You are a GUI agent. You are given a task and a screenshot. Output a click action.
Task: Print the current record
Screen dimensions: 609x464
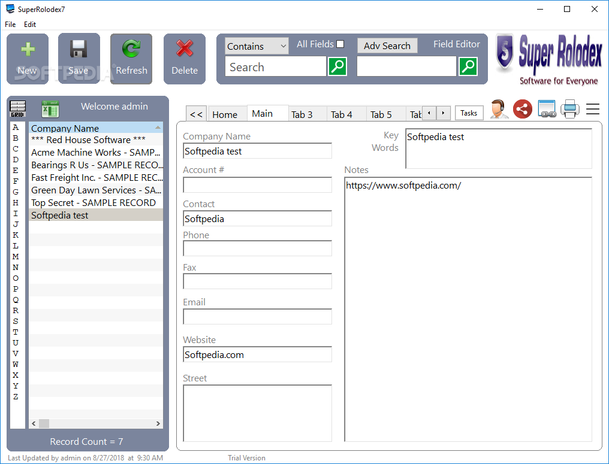tap(570, 109)
